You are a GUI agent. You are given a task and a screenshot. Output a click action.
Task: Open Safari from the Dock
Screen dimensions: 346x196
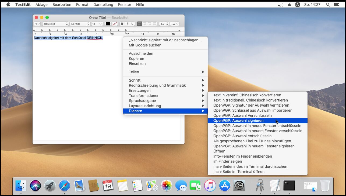pyautogui.click(x=64, y=186)
